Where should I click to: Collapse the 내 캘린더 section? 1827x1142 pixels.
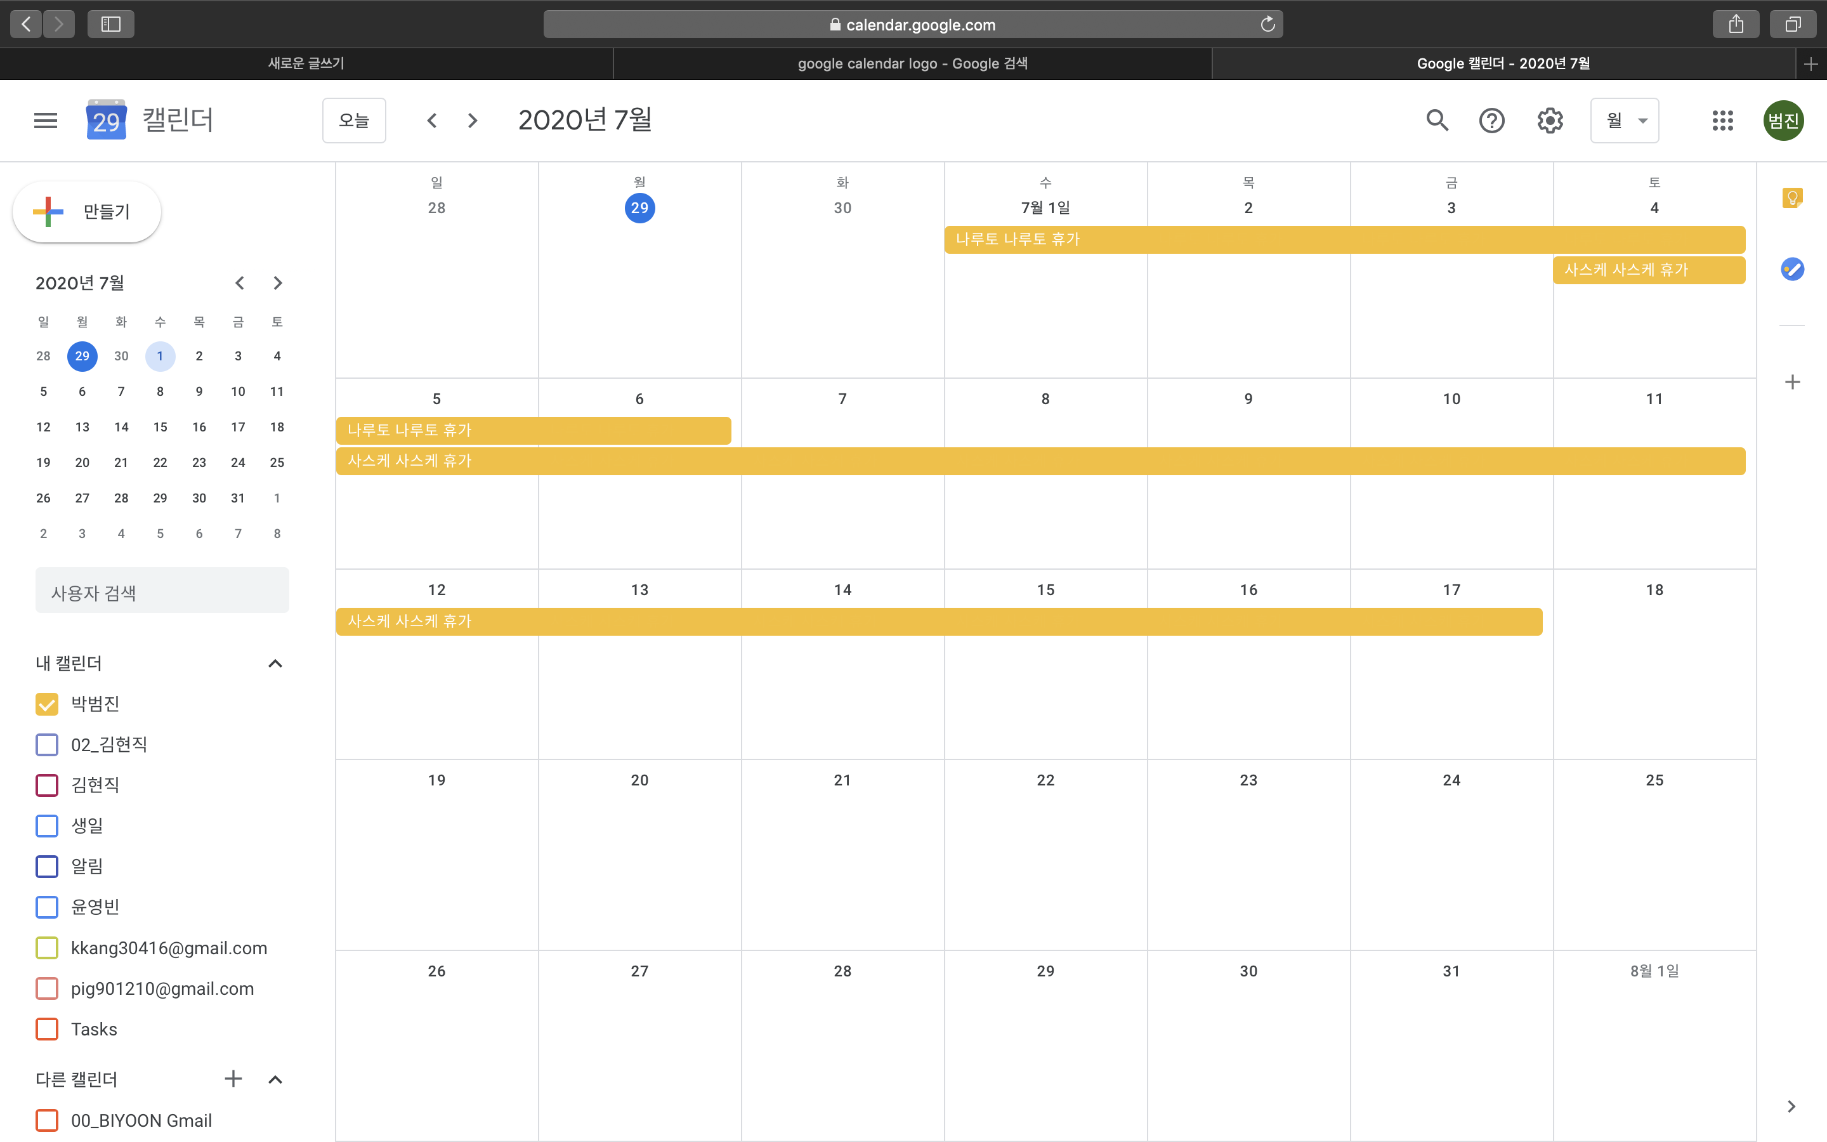275,663
